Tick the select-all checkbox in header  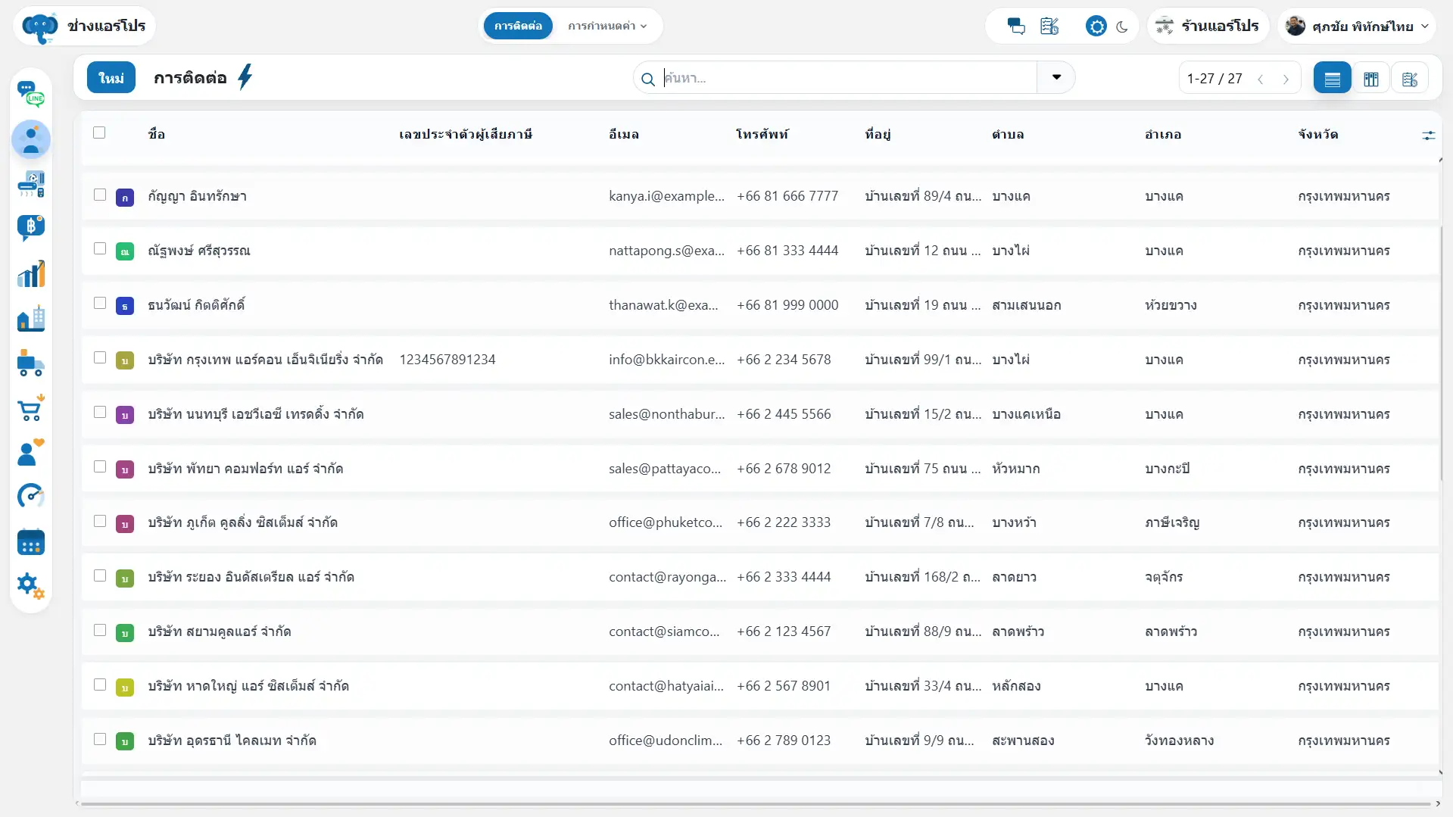(x=99, y=133)
